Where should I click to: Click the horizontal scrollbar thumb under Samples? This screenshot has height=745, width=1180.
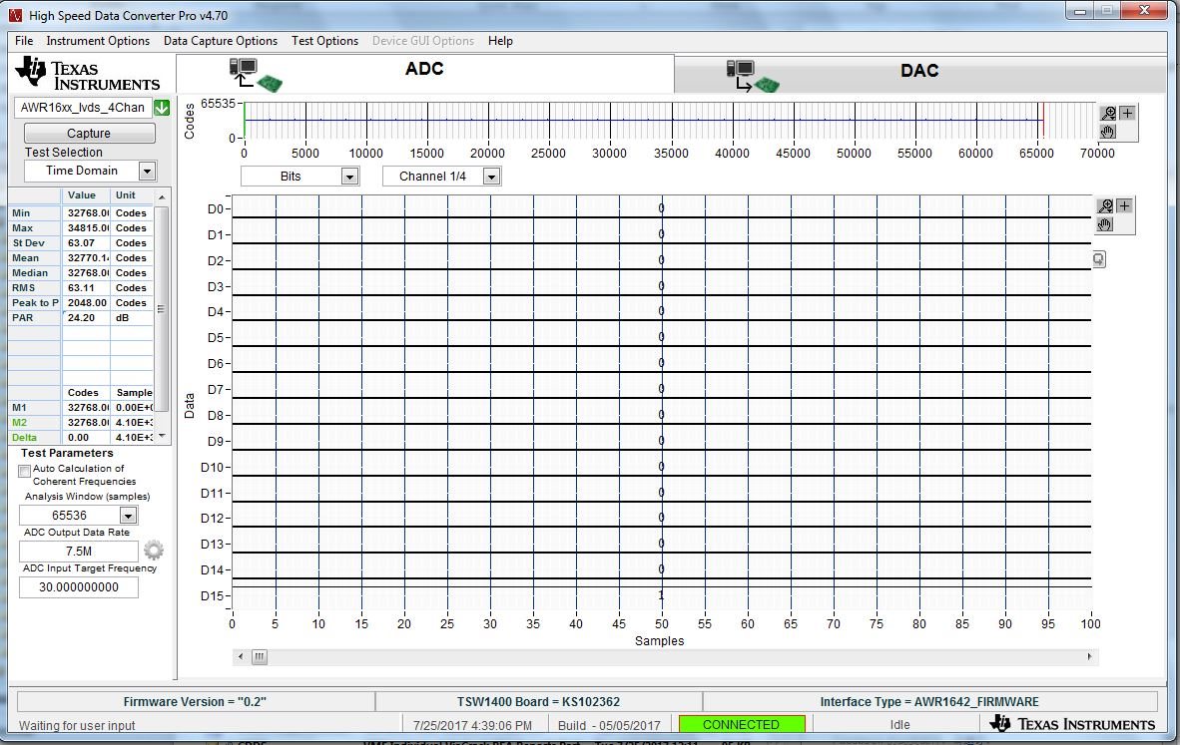tap(259, 657)
